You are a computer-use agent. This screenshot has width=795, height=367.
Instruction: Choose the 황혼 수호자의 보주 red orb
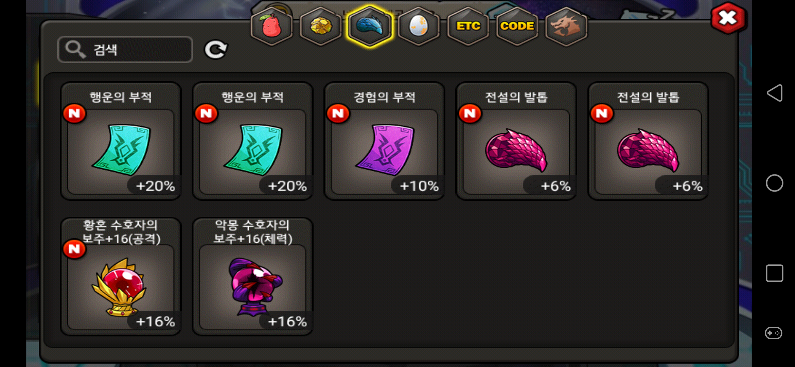pyautogui.click(x=121, y=277)
